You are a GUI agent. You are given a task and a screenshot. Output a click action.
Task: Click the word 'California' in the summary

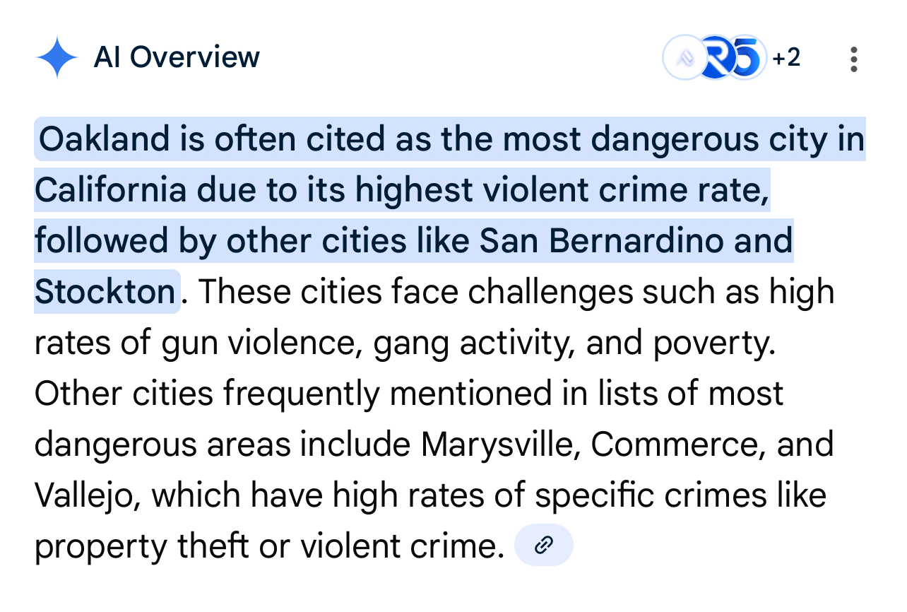click(x=111, y=190)
